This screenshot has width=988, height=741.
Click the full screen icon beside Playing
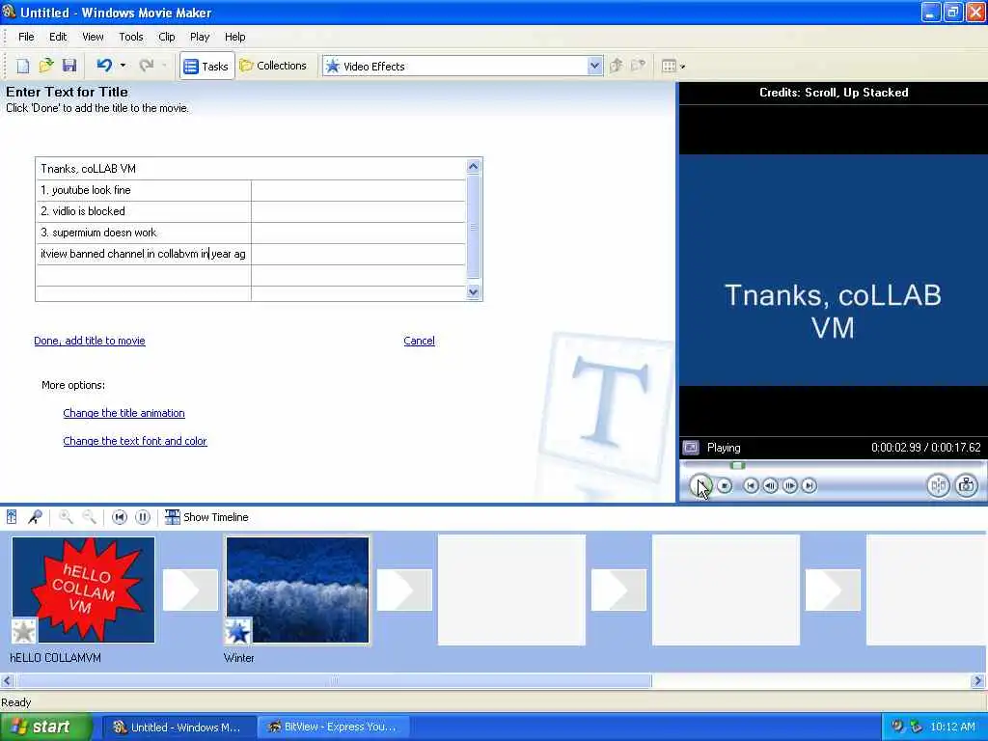click(x=691, y=448)
